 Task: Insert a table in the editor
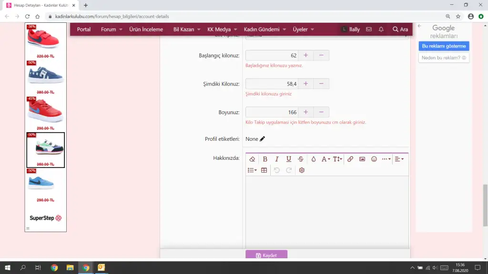coord(264,170)
